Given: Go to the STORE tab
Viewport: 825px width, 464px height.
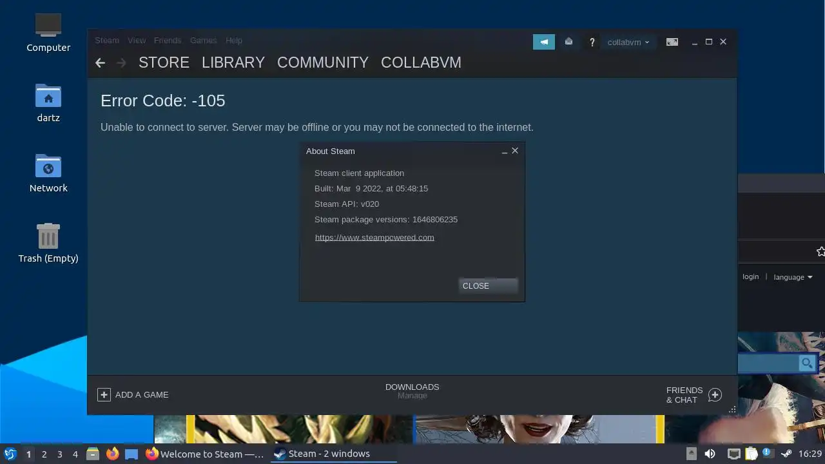Looking at the screenshot, I should click(164, 63).
